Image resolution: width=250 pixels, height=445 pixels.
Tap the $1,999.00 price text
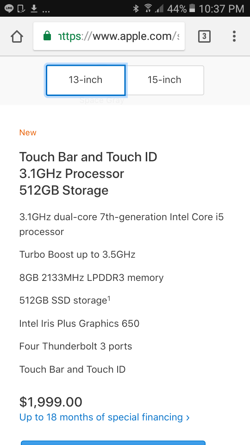[51, 402]
